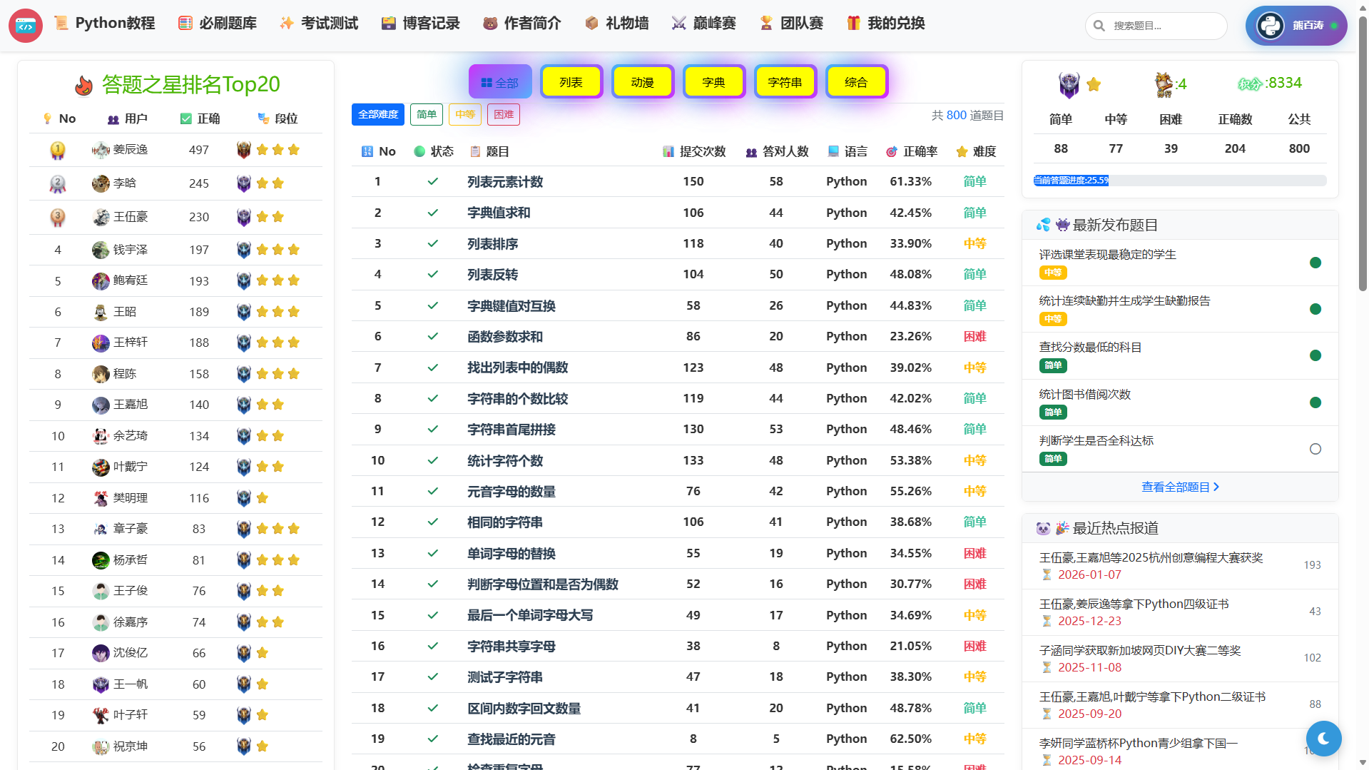This screenshot has height=770, width=1369.
Task: Focus the 搜索题目 search field
Action: (1164, 26)
